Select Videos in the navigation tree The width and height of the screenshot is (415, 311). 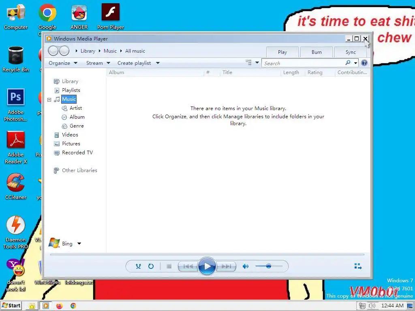(x=70, y=135)
